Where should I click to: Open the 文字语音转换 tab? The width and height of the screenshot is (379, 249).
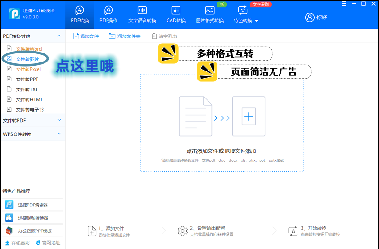pos(143,15)
